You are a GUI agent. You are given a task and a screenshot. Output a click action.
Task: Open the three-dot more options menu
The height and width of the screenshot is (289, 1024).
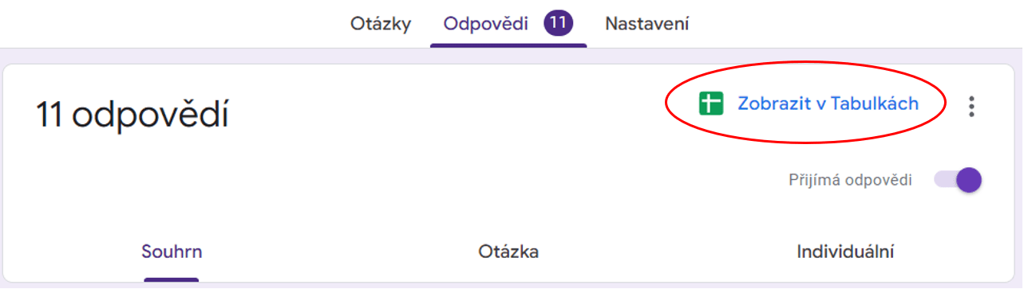[971, 106]
